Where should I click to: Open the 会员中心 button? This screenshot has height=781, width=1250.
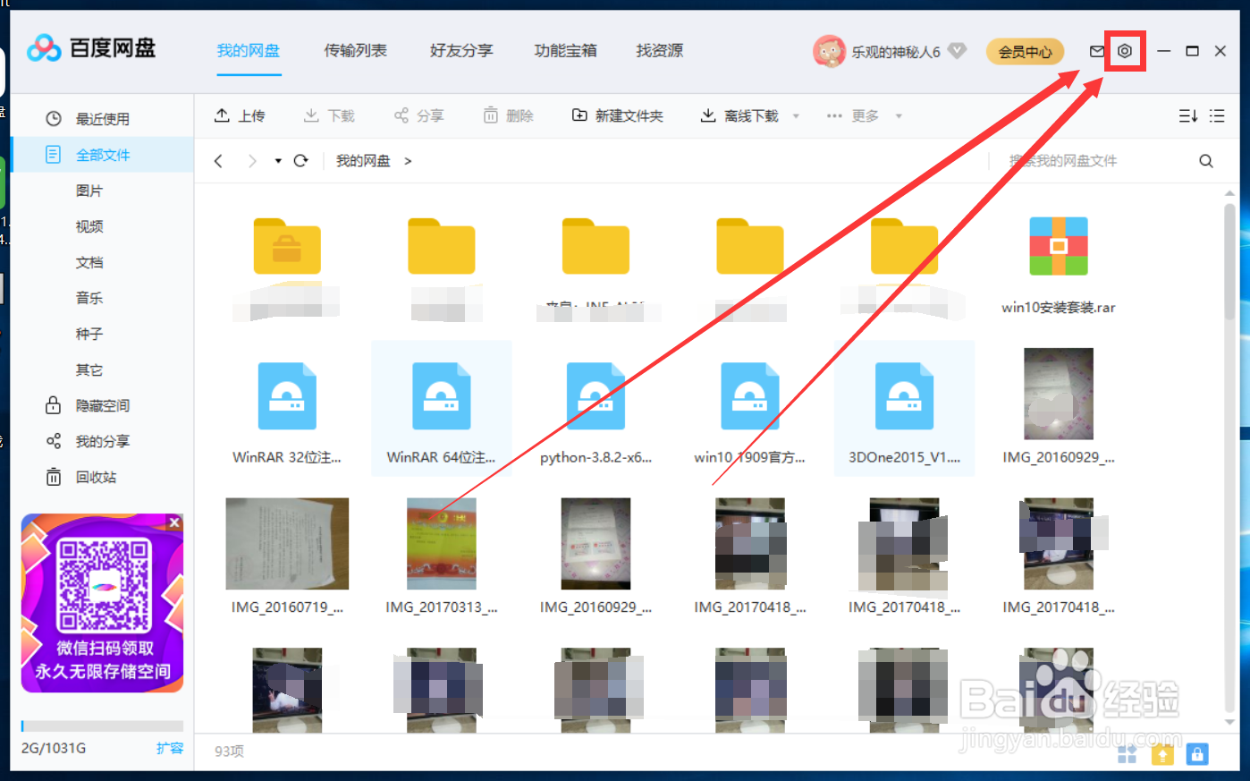pyautogui.click(x=1026, y=52)
